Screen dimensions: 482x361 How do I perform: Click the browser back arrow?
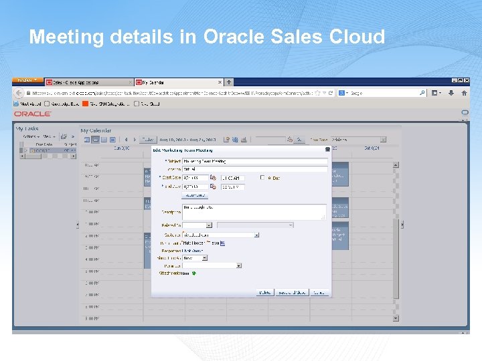point(19,93)
